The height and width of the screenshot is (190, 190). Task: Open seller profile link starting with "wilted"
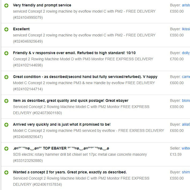186,148
